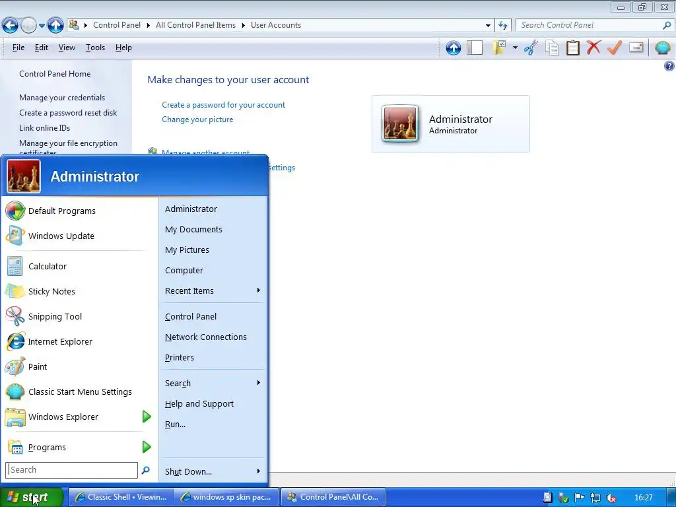Click the start menu search magnifier icon

pyautogui.click(x=146, y=470)
